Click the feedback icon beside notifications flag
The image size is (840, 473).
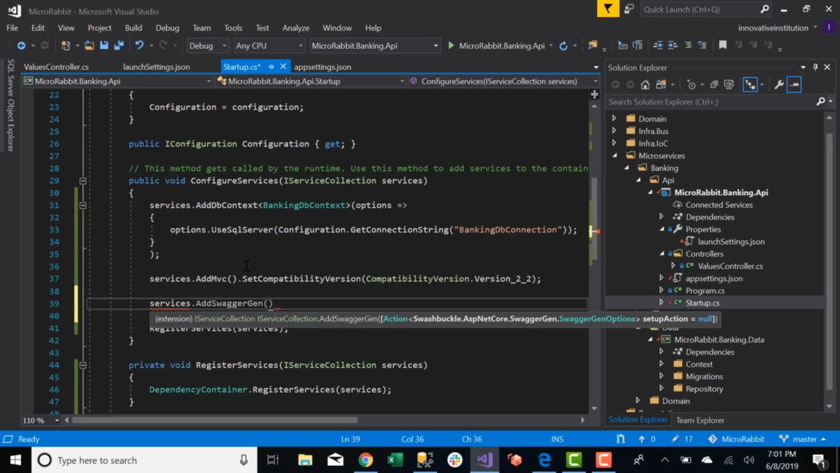pyautogui.click(x=629, y=9)
